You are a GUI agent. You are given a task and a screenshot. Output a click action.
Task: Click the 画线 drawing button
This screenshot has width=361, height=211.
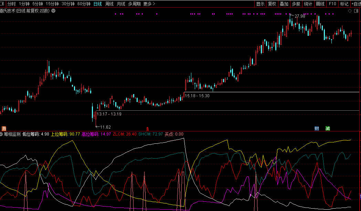point(320,4)
